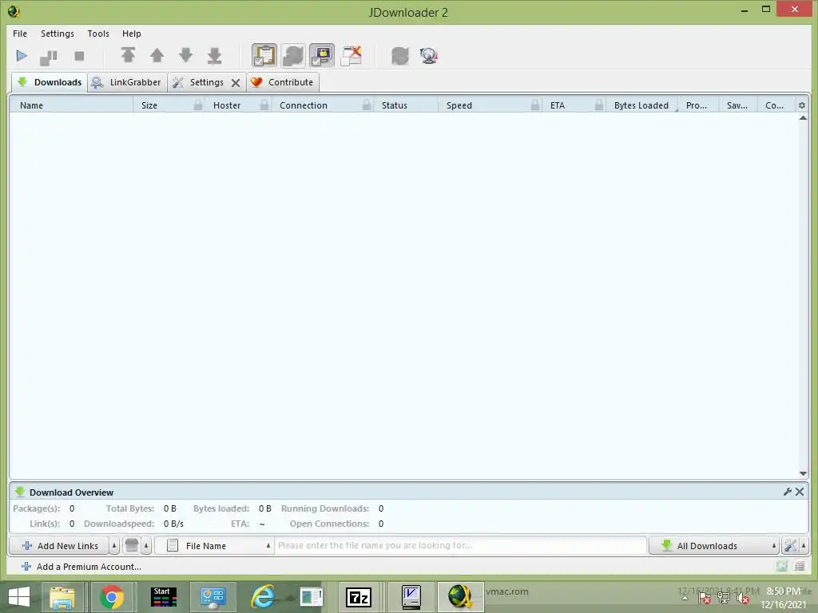This screenshot has height=613, width=818.
Task: Toggle clipboard observer in toolbar
Action: [264, 55]
